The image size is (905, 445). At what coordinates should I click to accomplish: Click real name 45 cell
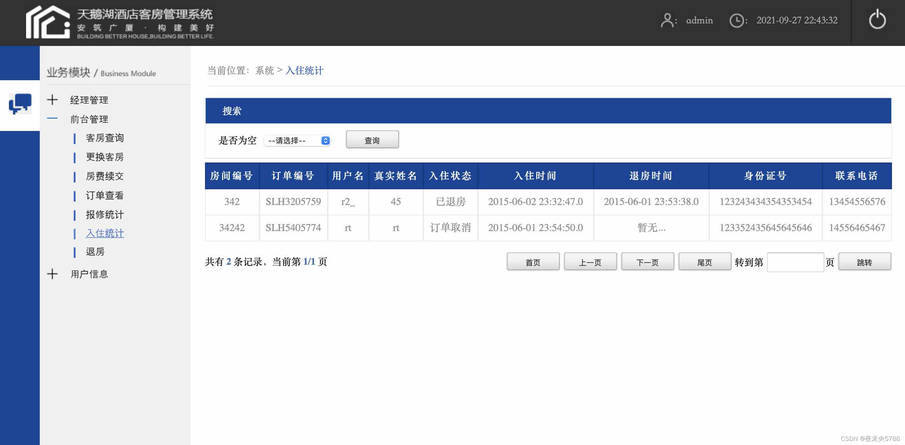pyautogui.click(x=396, y=202)
